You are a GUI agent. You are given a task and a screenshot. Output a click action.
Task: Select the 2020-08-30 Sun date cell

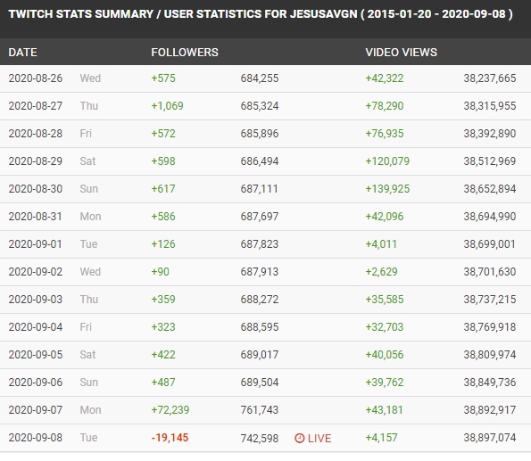[54, 189]
